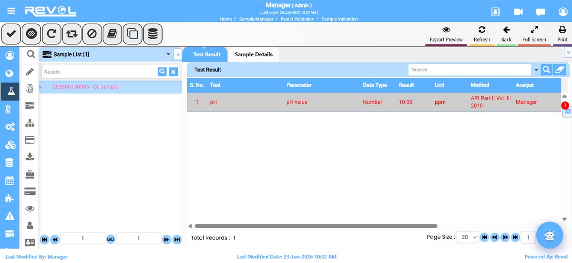572x263 pixels.
Task: Click the pencil edit icon in sub-sidebar
Action: (x=30, y=72)
